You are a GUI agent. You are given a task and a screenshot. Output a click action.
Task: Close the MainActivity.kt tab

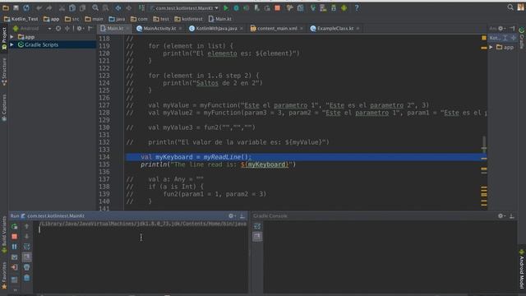(x=181, y=29)
